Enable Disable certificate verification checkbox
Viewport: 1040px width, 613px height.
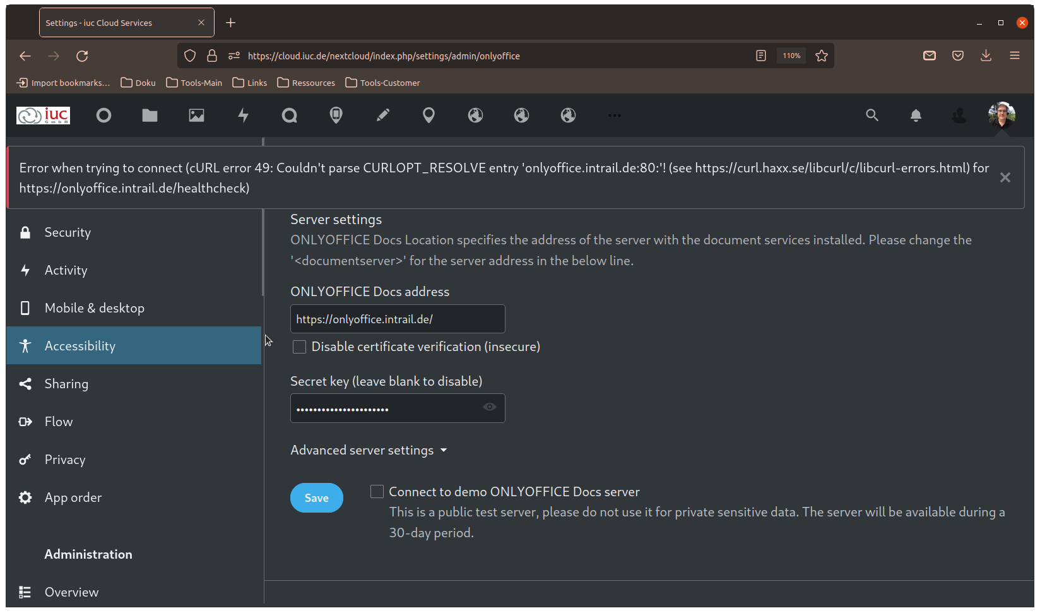tap(299, 347)
